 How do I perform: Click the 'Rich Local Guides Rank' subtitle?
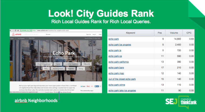tap(101, 21)
